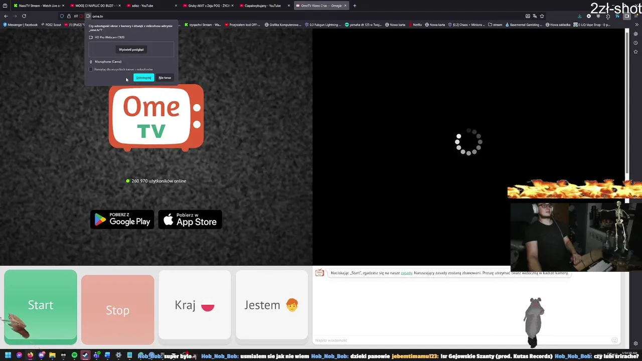The image size is (642, 361).
Task: Click the padlock site info icon
Action: tap(69, 16)
